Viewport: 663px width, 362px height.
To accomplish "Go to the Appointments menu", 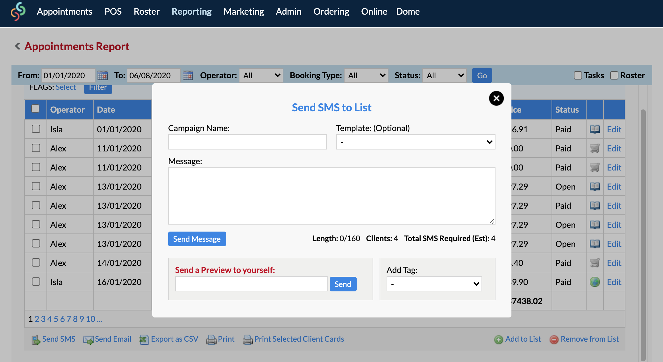I will pyautogui.click(x=64, y=11).
